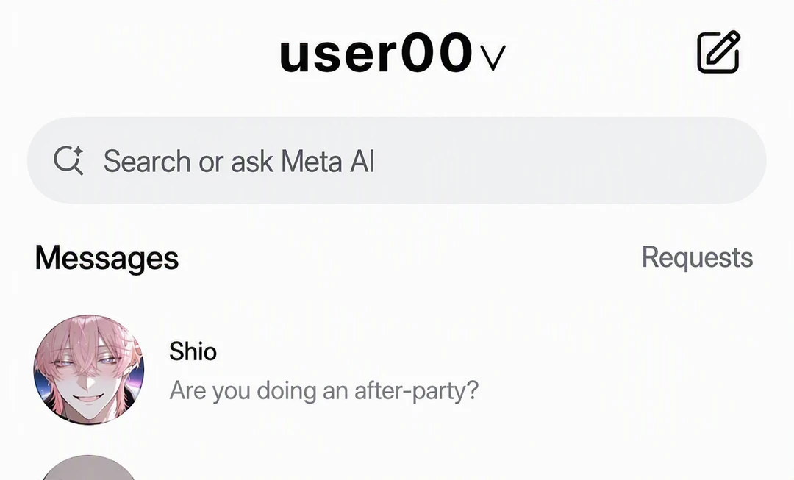Open the Requests message list
The image size is (794, 480).
(697, 257)
